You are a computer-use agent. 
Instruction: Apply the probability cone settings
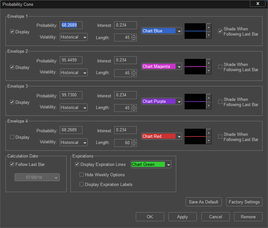(x=183, y=217)
